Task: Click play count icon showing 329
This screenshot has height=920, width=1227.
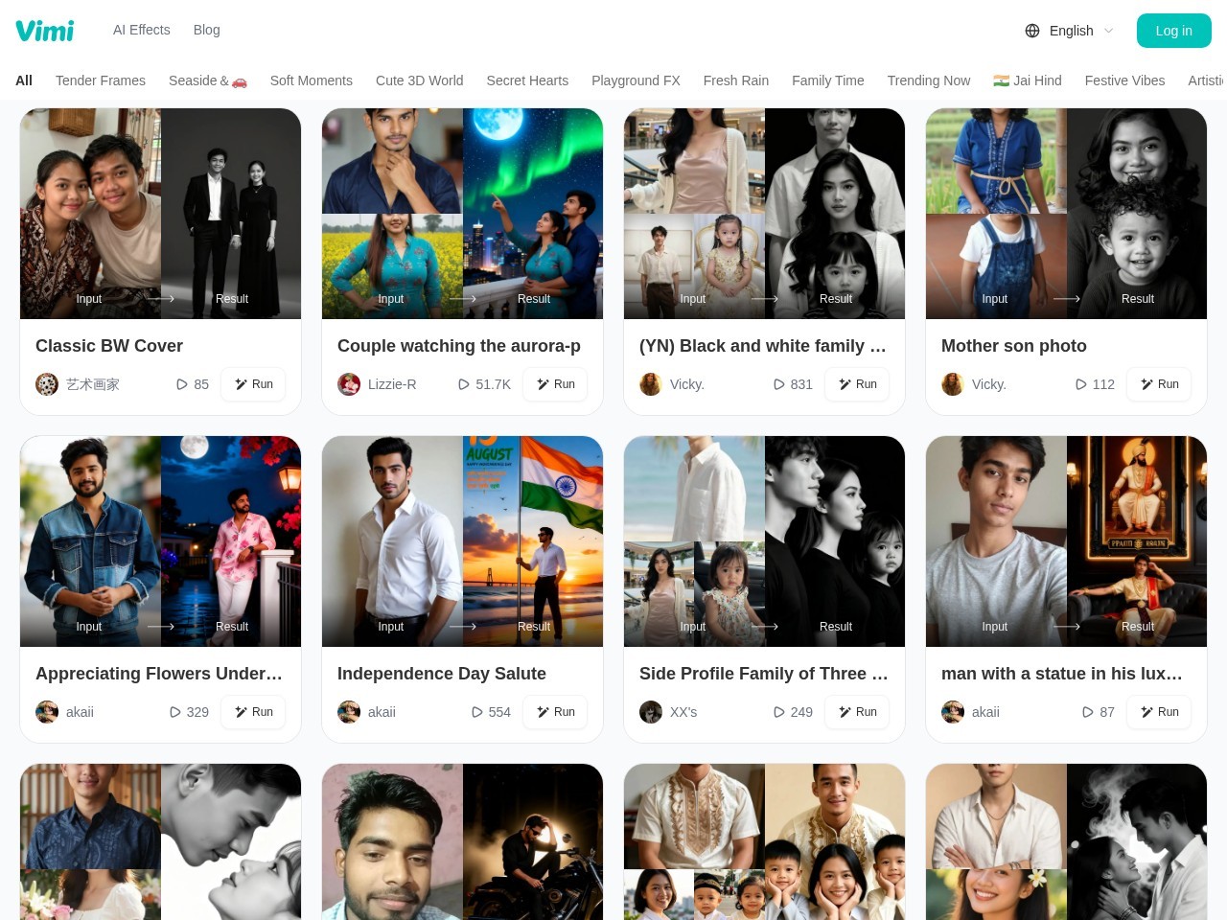Action: click(175, 712)
